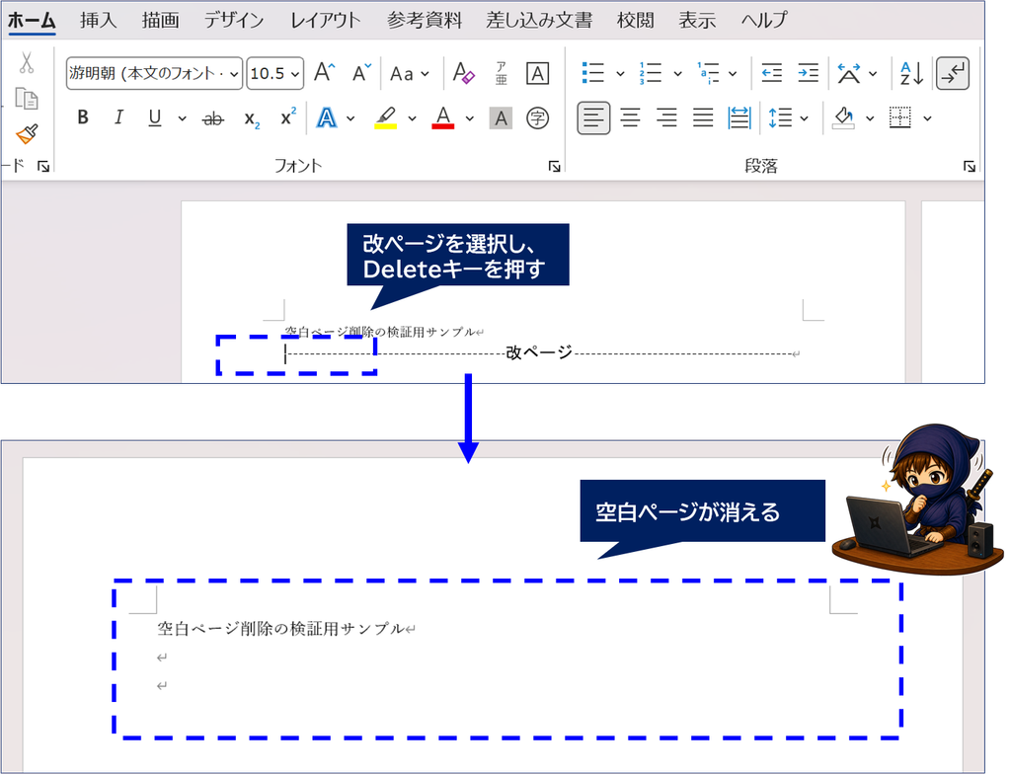Click the Cut scissors icon
Image resolution: width=1011 pixels, height=774 pixels.
(26, 63)
